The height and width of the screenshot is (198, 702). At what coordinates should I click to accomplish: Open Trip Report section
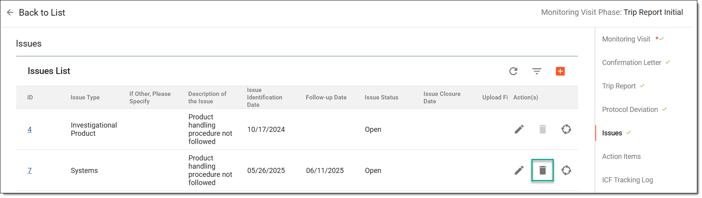[x=619, y=86]
